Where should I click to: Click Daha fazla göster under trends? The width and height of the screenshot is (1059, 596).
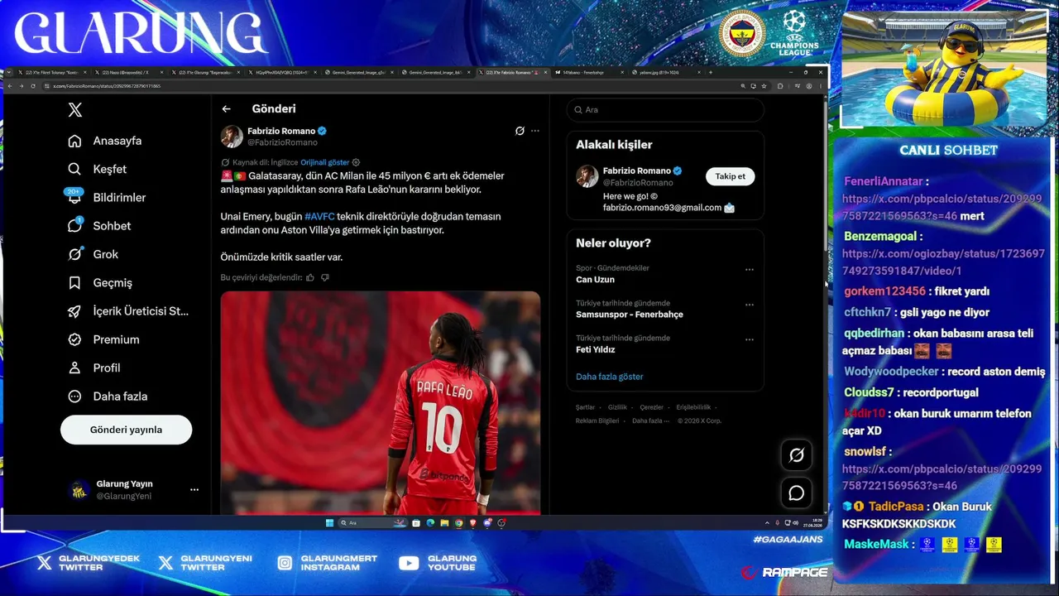click(x=610, y=377)
